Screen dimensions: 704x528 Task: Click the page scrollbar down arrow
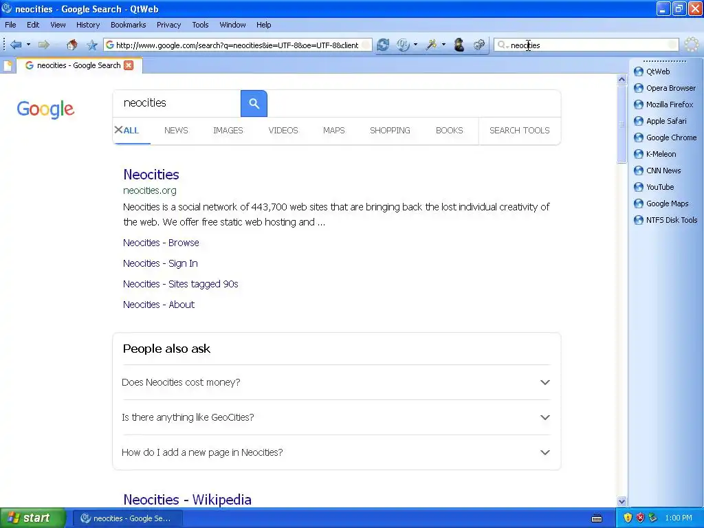click(x=621, y=501)
